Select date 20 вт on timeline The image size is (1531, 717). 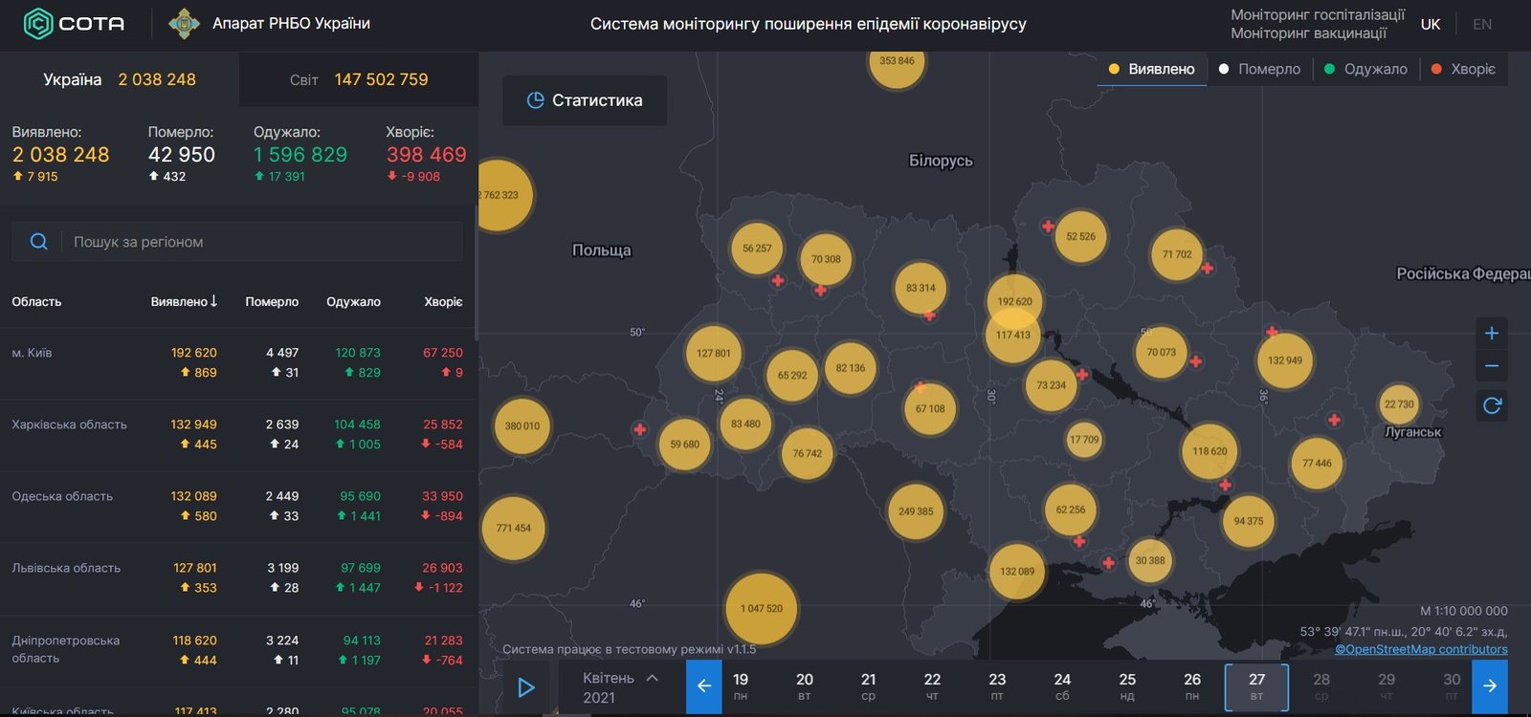tap(805, 686)
